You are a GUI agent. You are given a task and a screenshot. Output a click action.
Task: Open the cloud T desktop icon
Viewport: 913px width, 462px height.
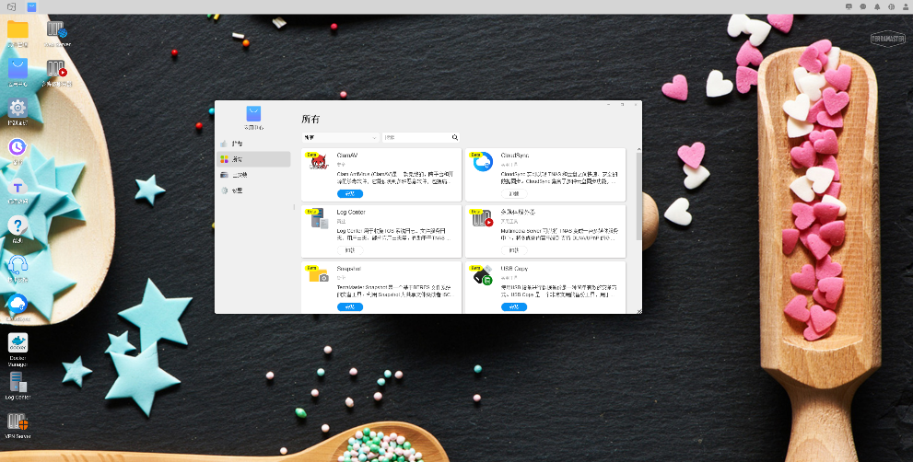click(18, 186)
